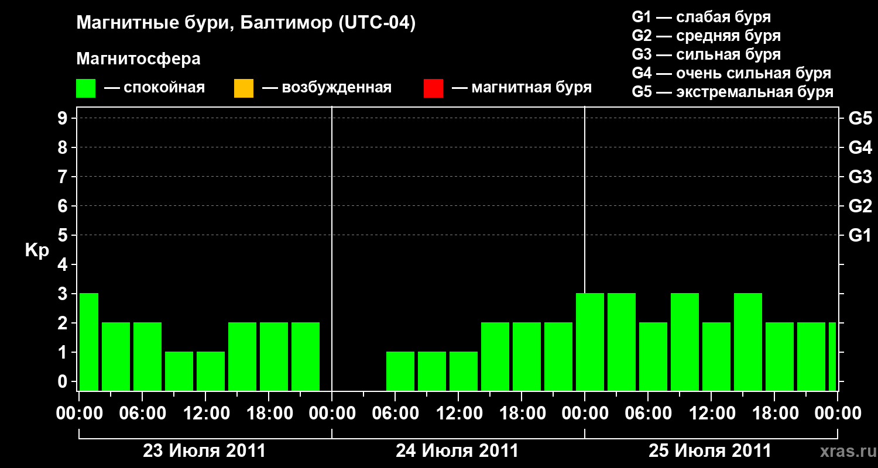Screen dimensions: 878x468
Task: Click the G5 mark on the right axis
Action: pyautogui.click(x=860, y=118)
